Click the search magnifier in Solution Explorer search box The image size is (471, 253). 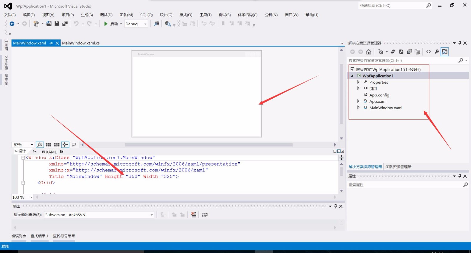point(461,60)
